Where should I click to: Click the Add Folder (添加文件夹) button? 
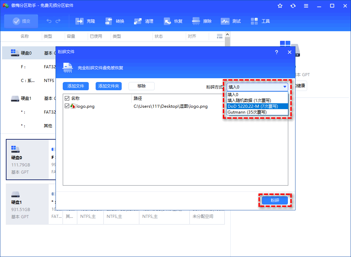[x=109, y=86]
